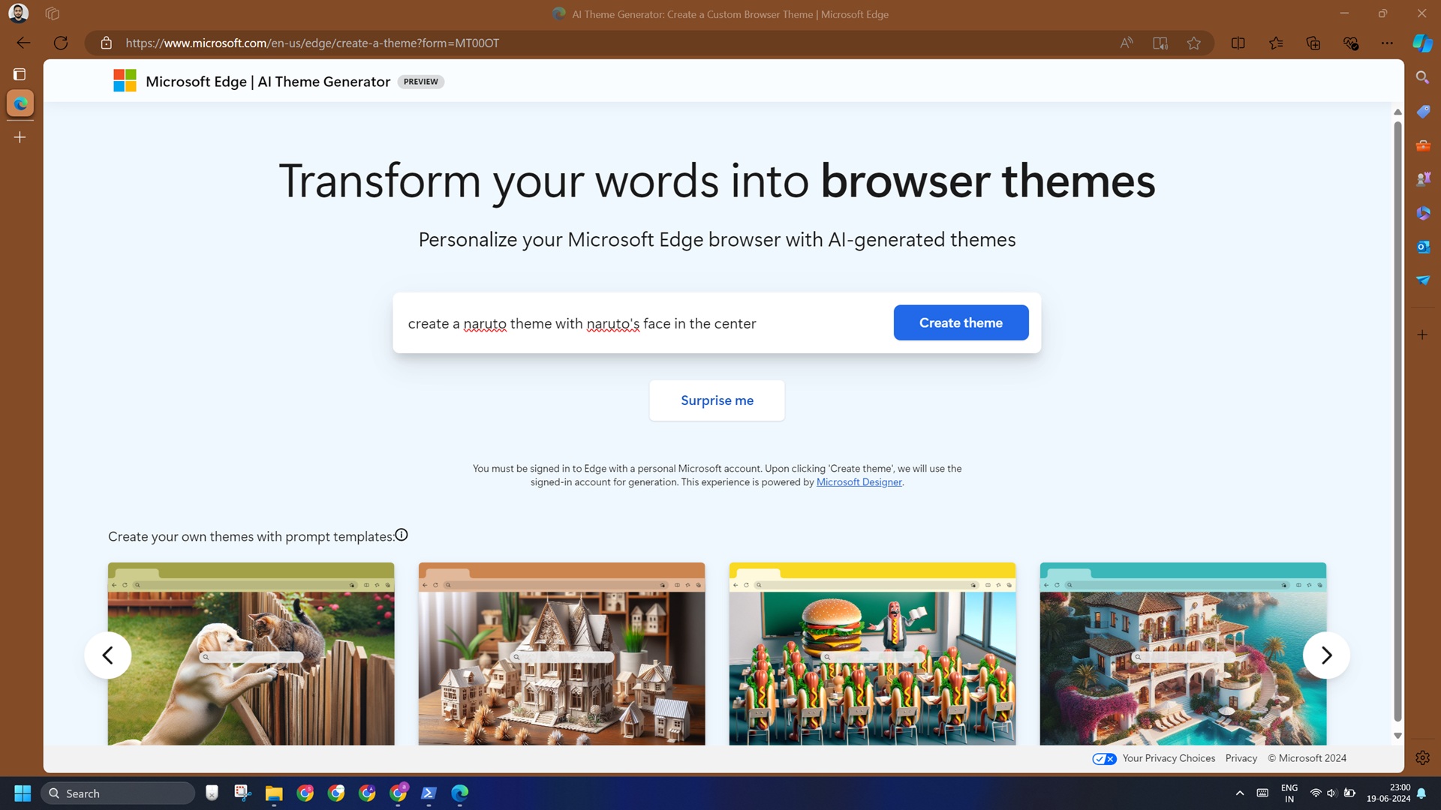Add this page to favorites with star

point(1194,43)
